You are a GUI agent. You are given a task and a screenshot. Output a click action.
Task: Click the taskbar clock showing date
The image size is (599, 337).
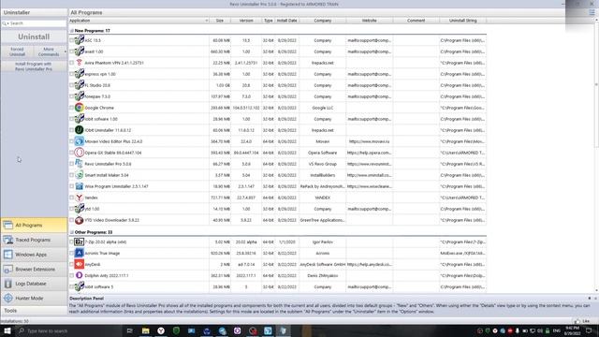click(x=572, y=330)
